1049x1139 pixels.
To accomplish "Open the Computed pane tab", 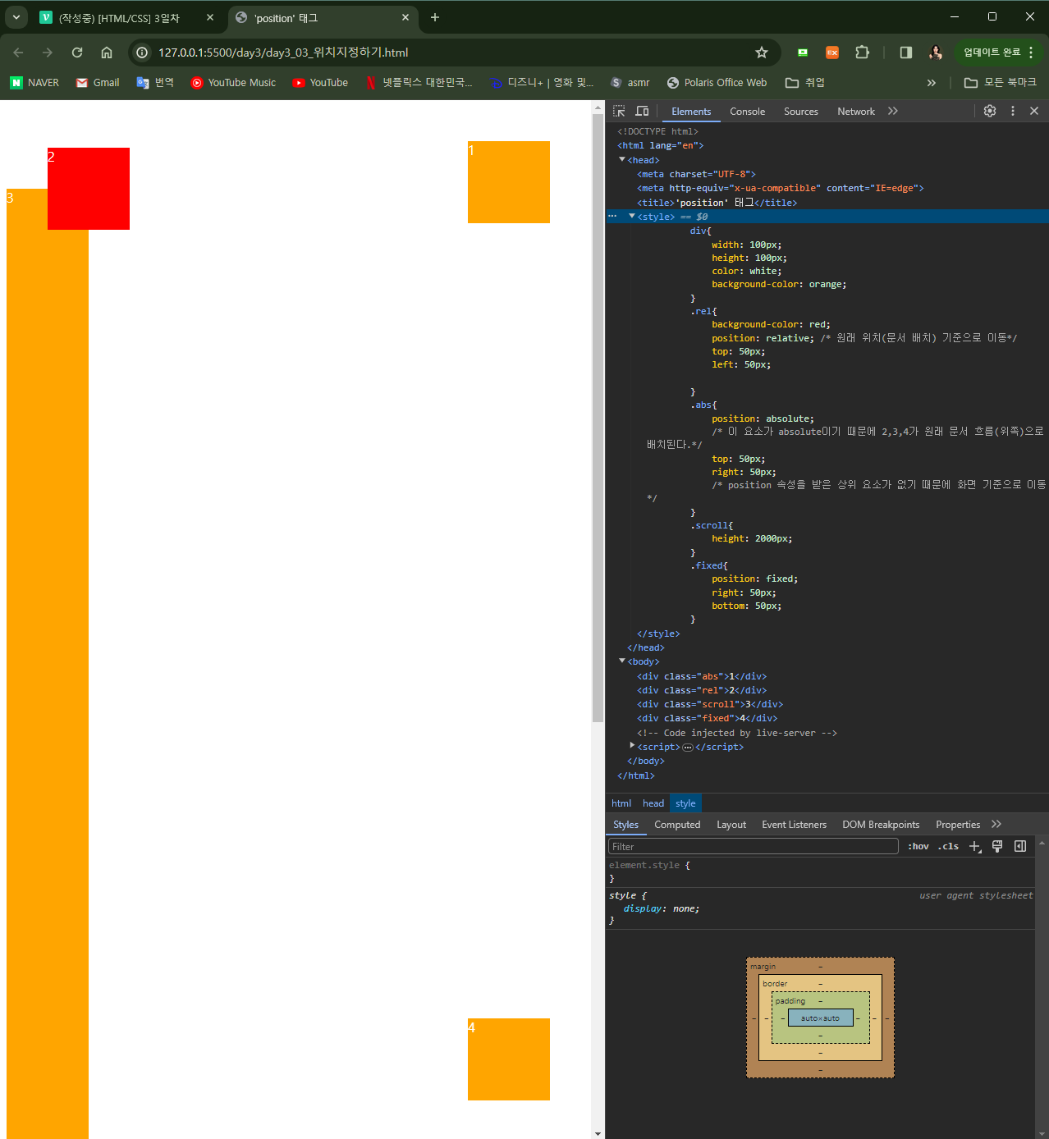I will click(677, 825).
